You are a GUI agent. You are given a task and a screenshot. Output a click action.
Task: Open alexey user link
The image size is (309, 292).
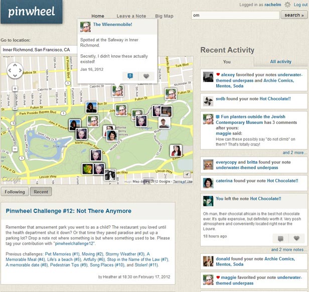pos(228,75)
